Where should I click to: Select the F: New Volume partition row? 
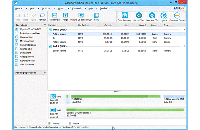click(117, 42)
